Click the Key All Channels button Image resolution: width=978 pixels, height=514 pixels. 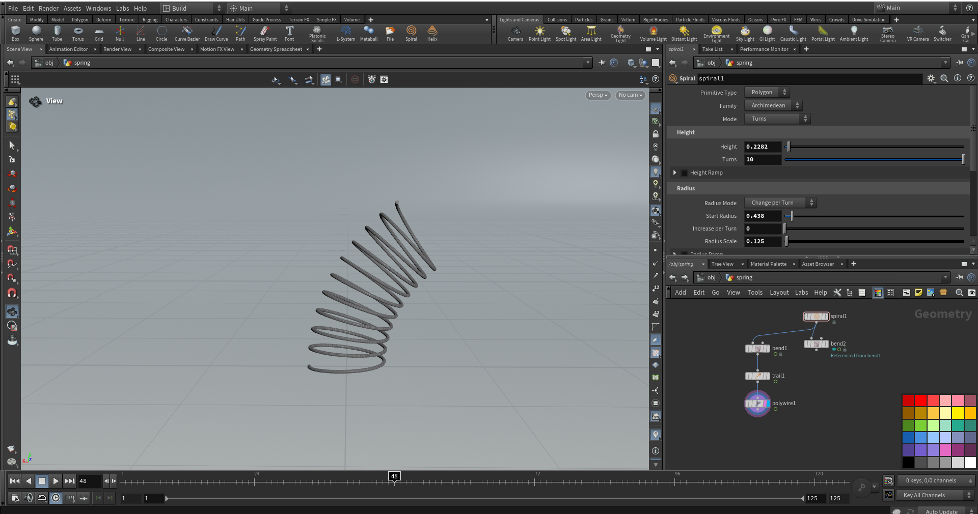click(935, 495)
